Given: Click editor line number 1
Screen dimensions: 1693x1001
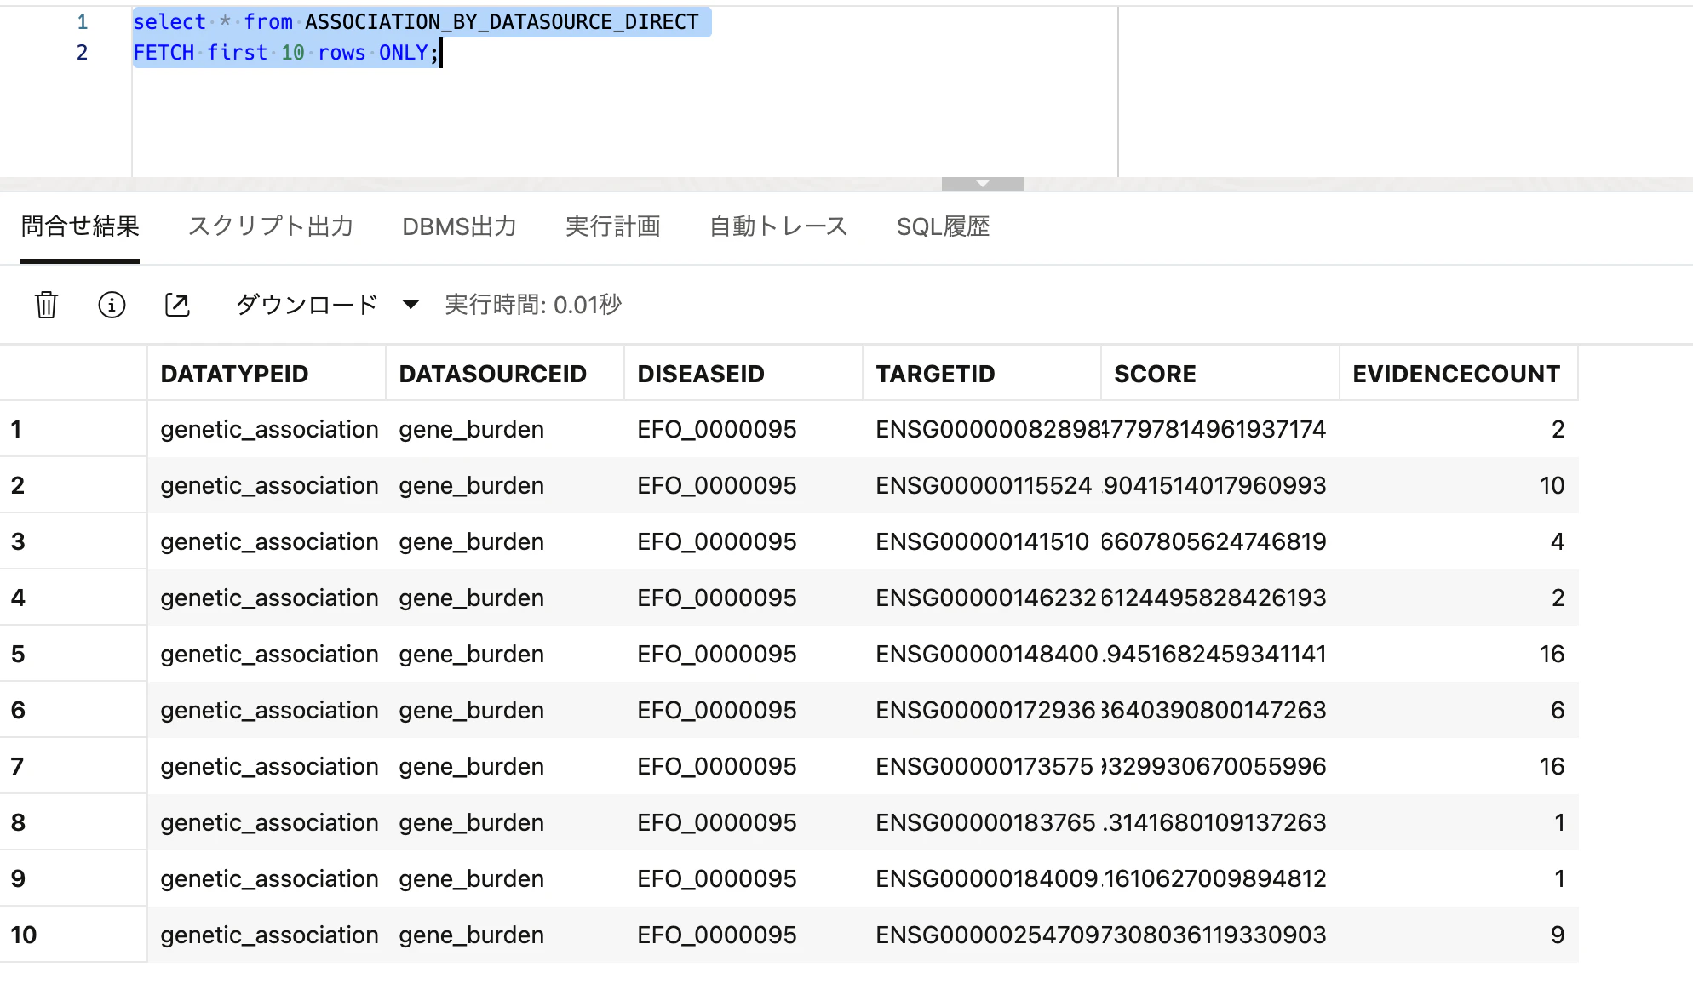Looking at the screenshot, I should pyautogui.click(x=82, y=22).
